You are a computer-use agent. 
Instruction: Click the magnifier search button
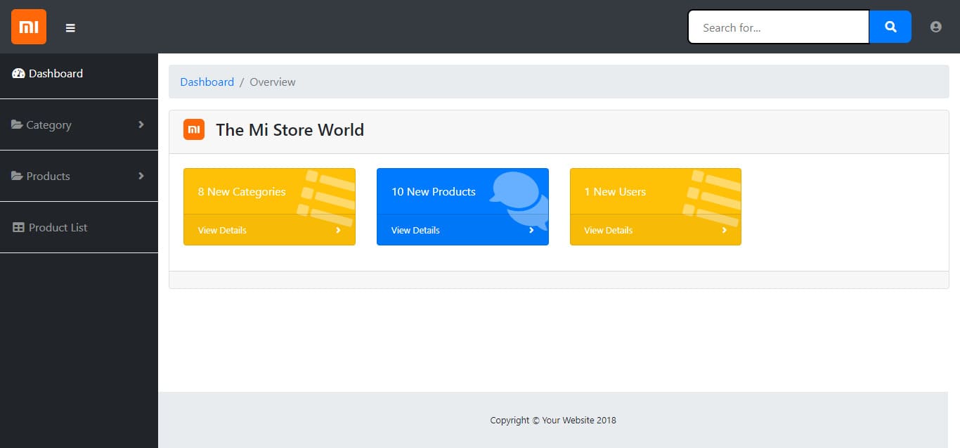890,27
